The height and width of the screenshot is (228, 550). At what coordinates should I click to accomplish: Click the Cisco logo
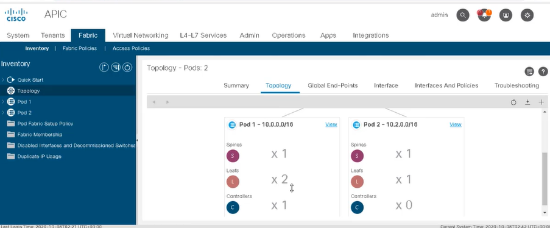click(16, 15)
